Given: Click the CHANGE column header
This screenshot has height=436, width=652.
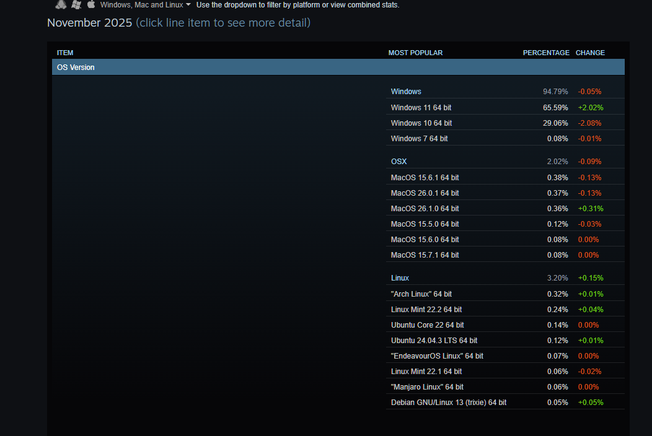Looking at the screenshot, I should (590, 53).
